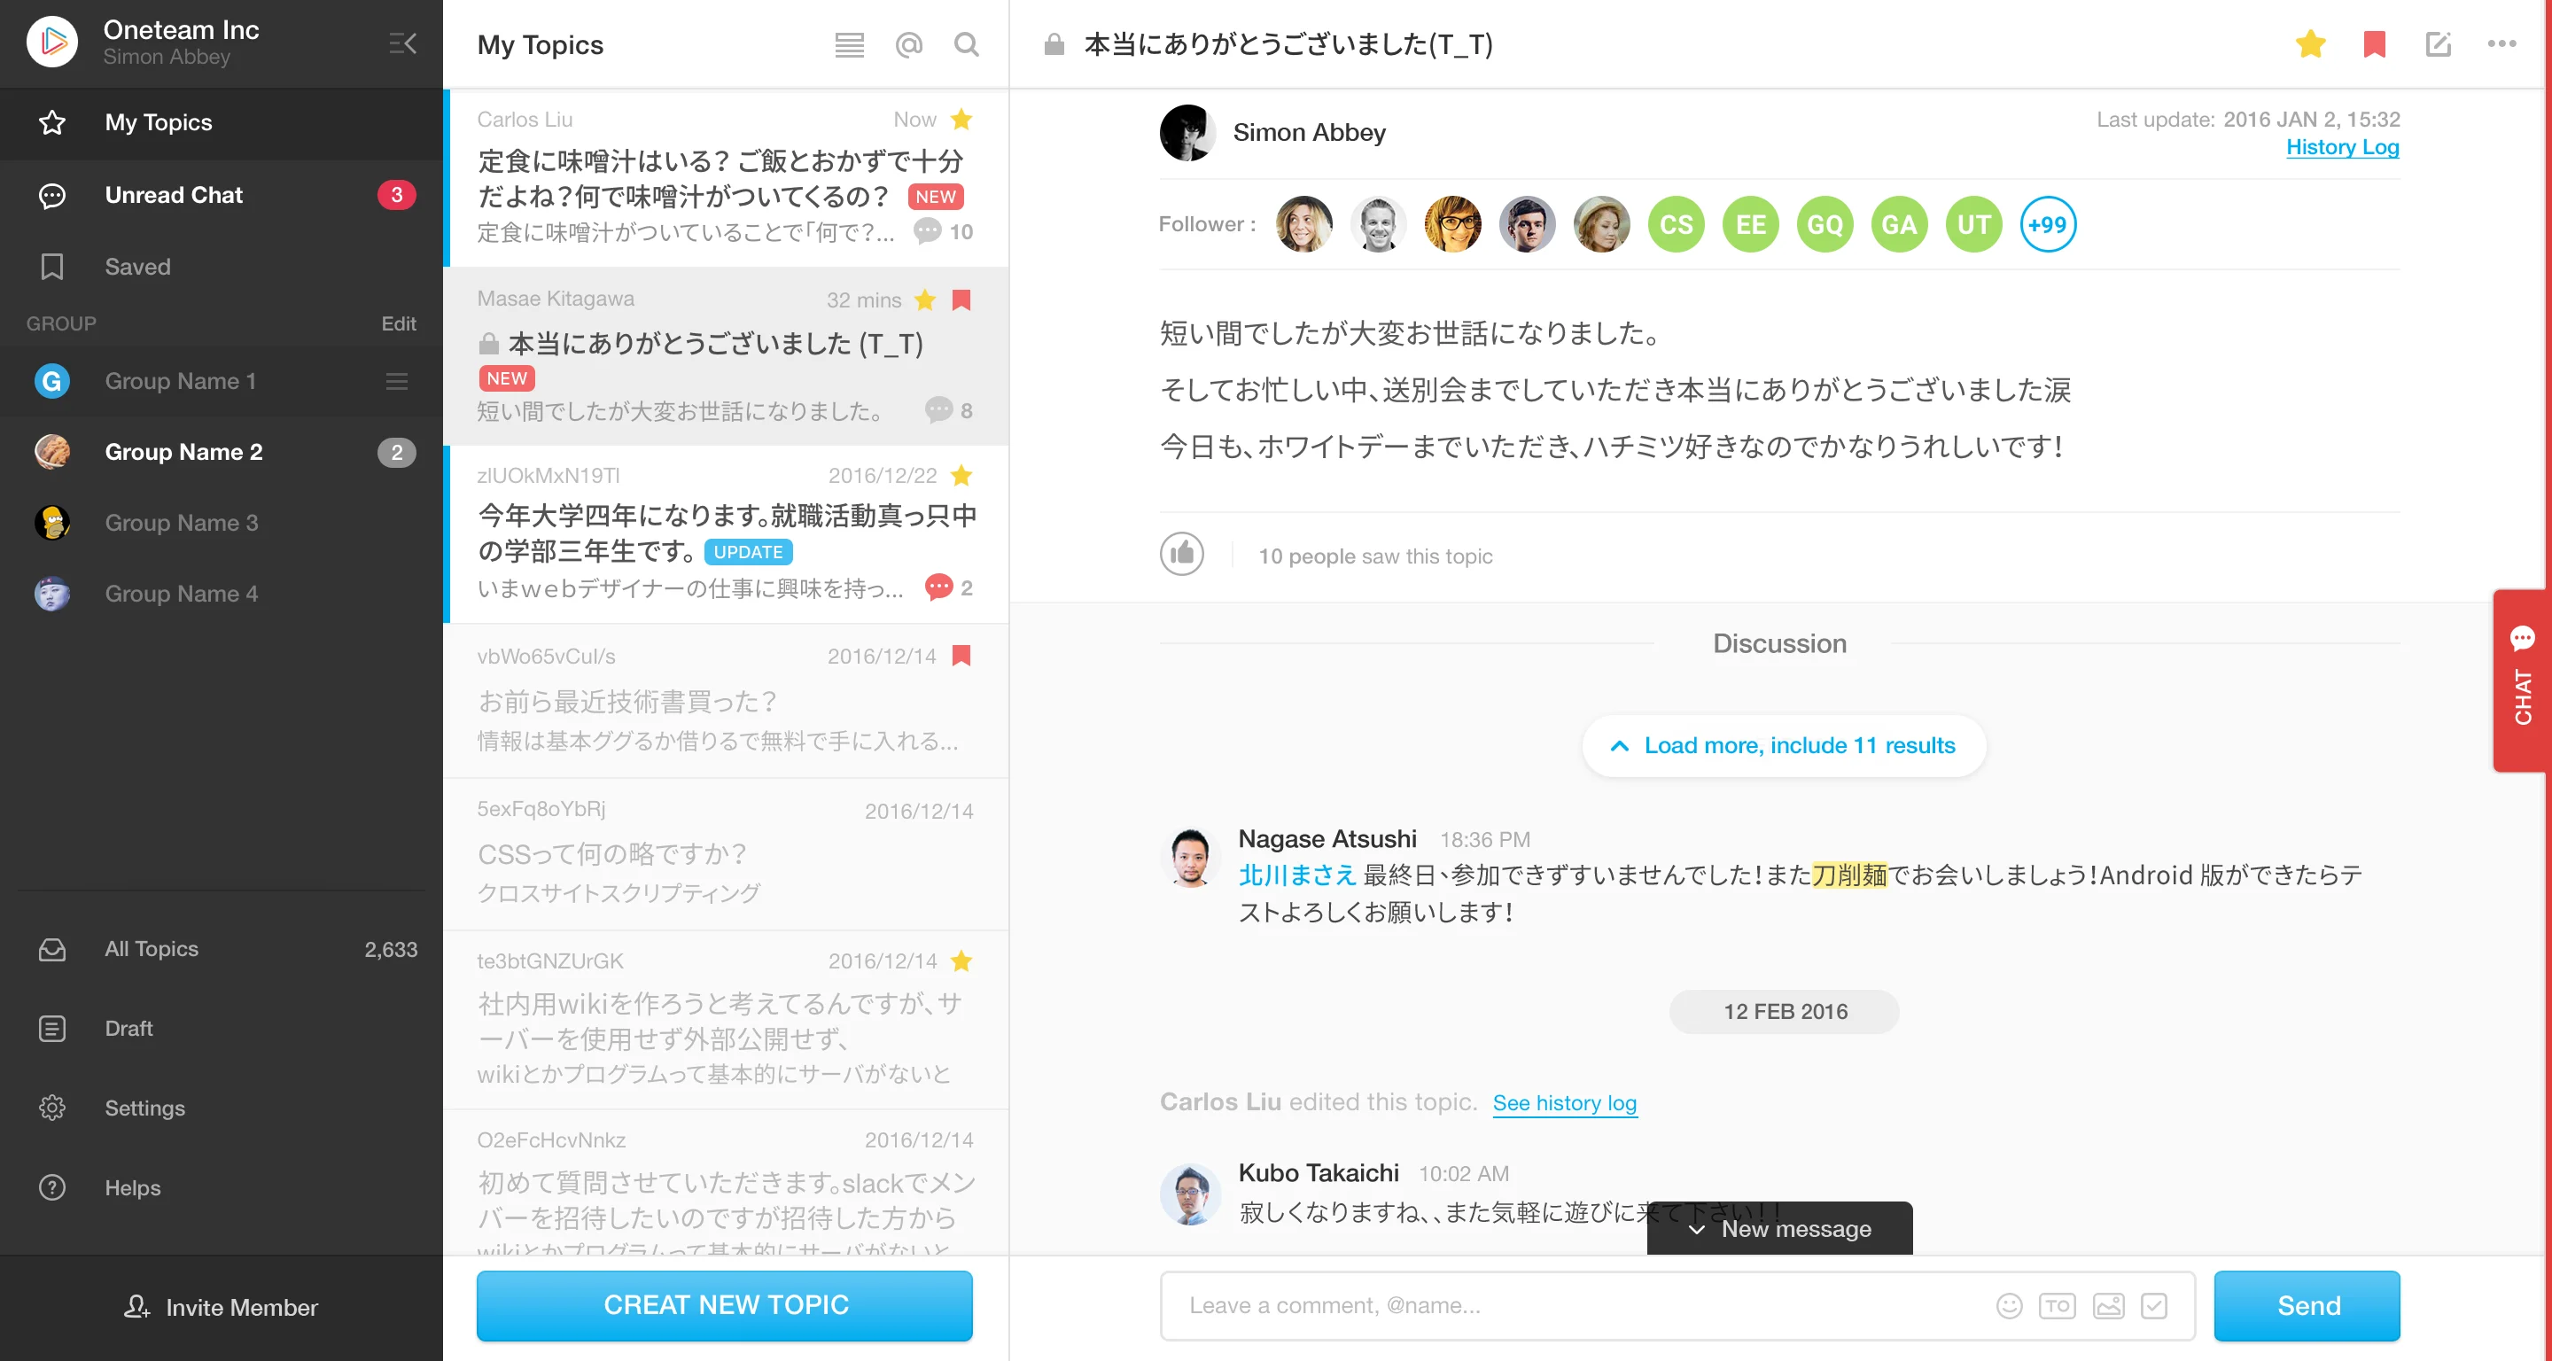This screenshot has width=2552, height=1361.
Task: Expand 'Load more, include 11 results'
Action: [1783, 746]
